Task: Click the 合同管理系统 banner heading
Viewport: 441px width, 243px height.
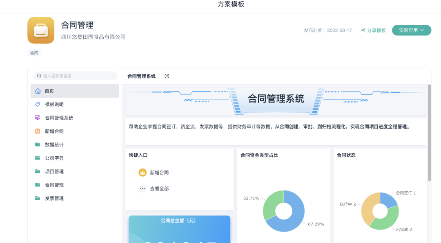Action: tap(276, 99)
